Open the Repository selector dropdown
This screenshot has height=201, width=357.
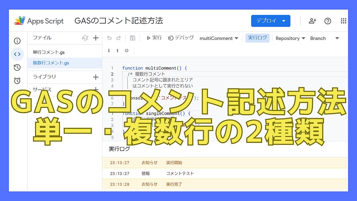click(x=290, y=38)
